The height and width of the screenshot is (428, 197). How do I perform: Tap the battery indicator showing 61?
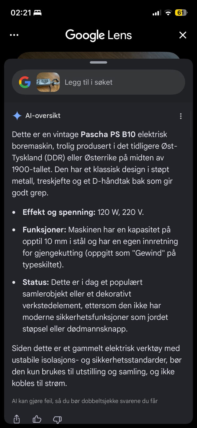click(x=181, y=13)
